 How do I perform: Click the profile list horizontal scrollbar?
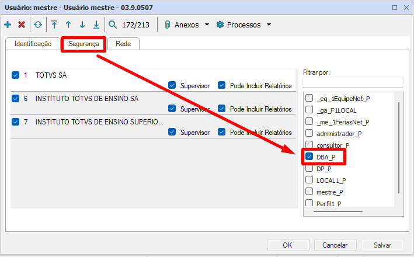[338, 211]
